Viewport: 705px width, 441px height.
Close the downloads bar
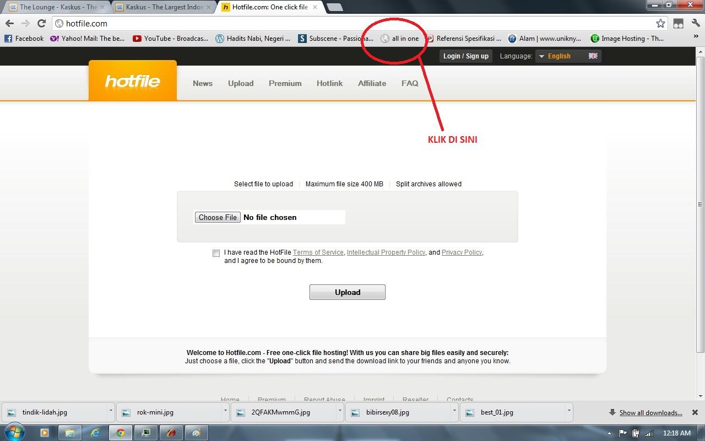point(695,412)
